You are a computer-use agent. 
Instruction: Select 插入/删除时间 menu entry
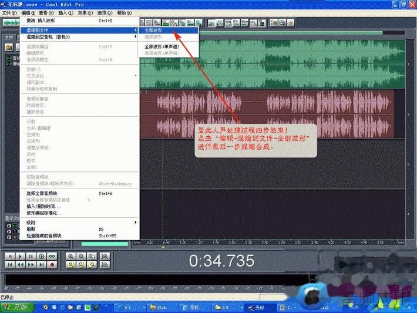(80, 206)
